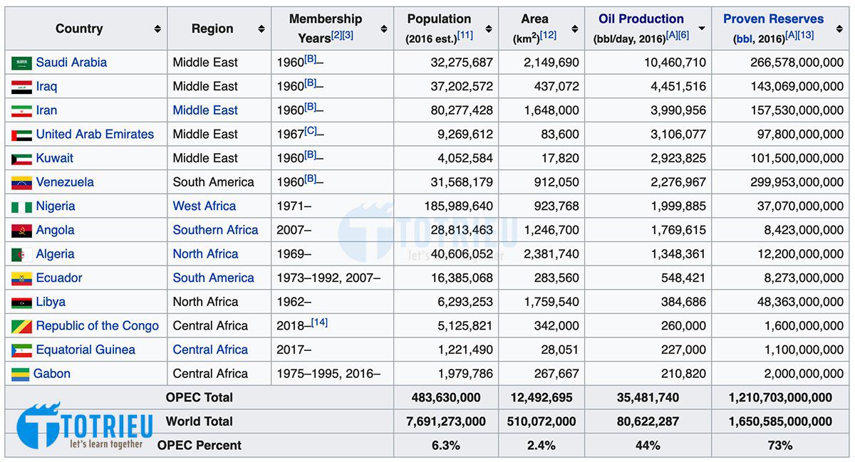Open the Proven Reserves header link
Image resolution: width=855 pixels, height=462 pixels.
click(x=773, y=19)
